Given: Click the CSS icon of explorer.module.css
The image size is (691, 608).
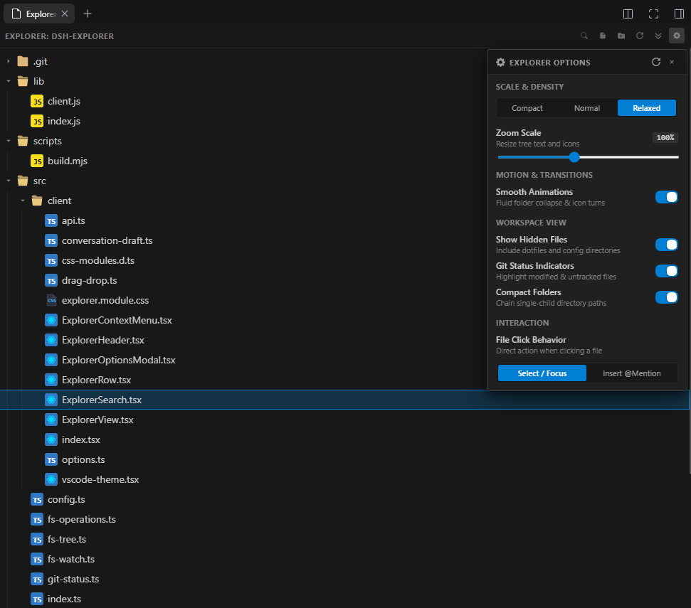Looking at the screenshot, I should click(51, 300).
